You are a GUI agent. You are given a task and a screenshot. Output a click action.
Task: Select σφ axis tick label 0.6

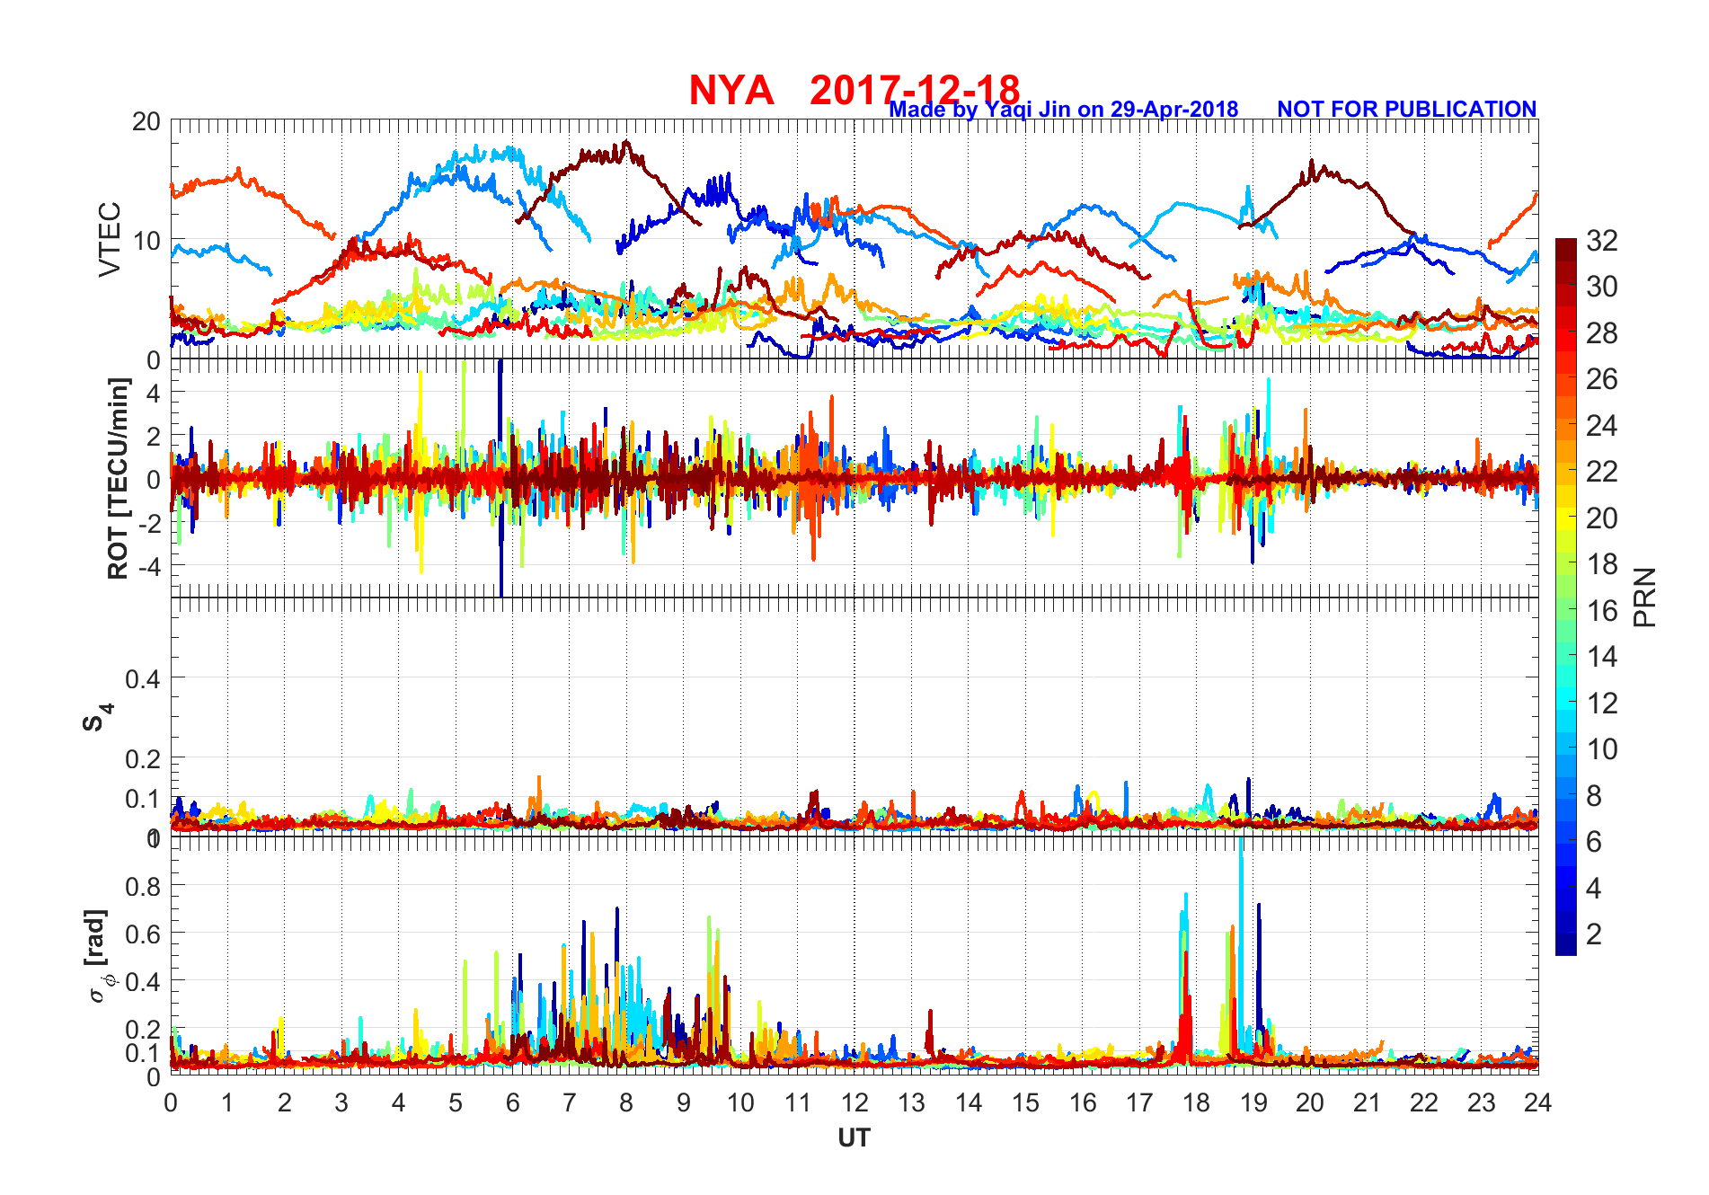143,934
